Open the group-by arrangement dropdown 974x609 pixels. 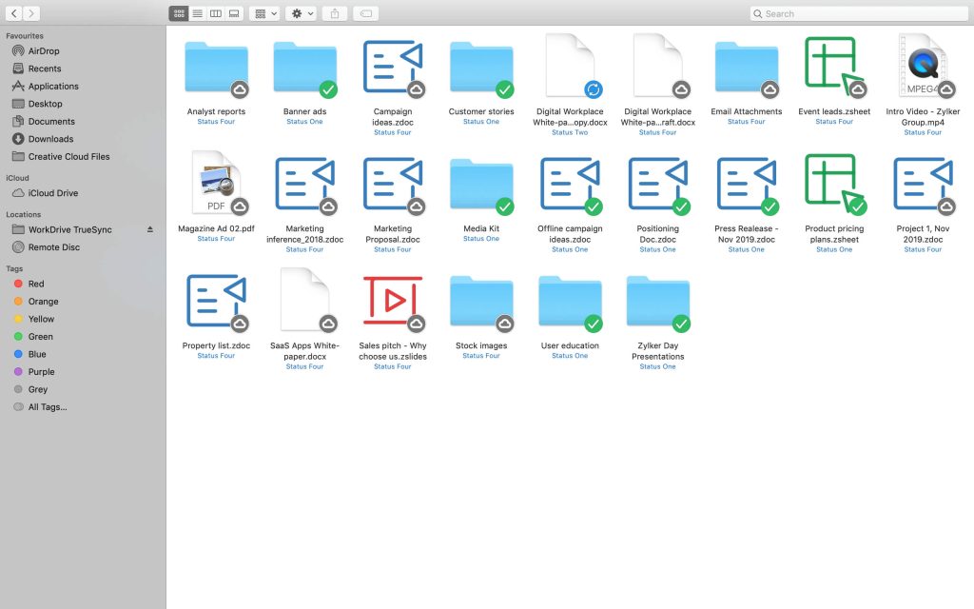[x=264, y=13]
